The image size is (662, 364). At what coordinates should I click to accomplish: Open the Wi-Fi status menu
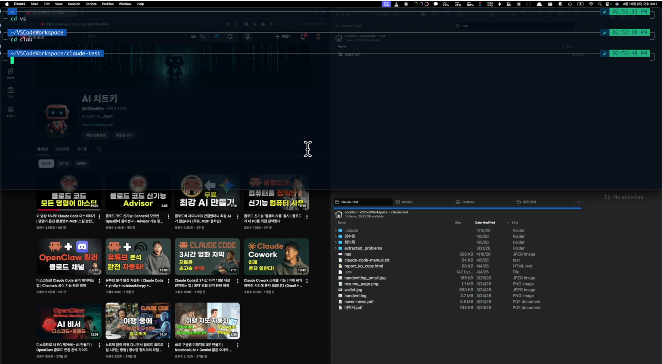pos(591,4)
